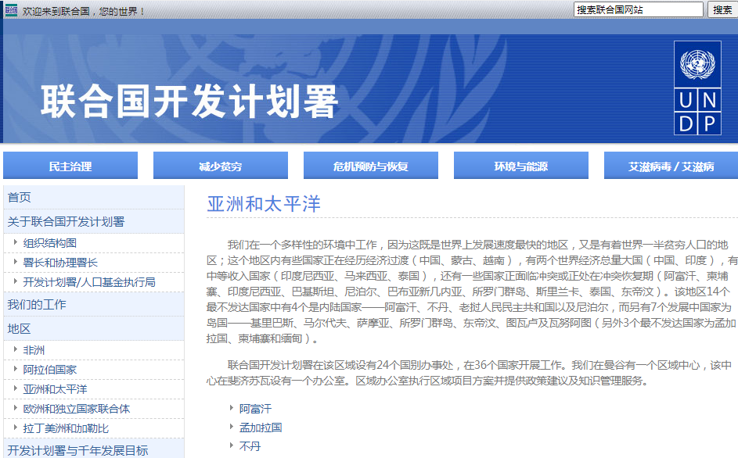Open the 危机预防与恢复 navigation tab

point(370,166)
